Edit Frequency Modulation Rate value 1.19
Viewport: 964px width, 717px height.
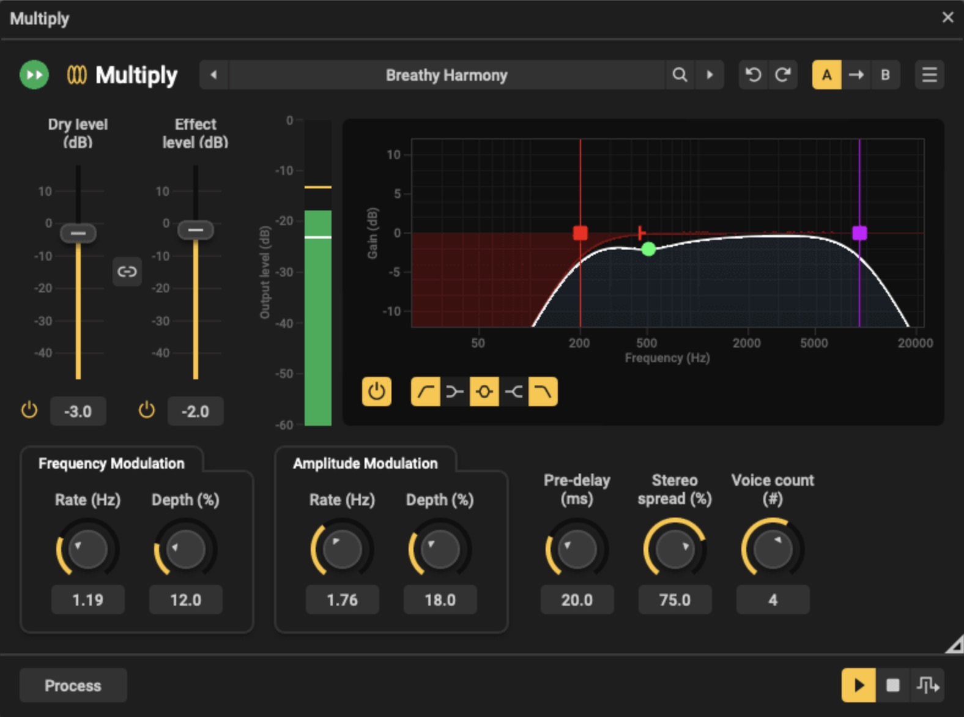point(88,600)
